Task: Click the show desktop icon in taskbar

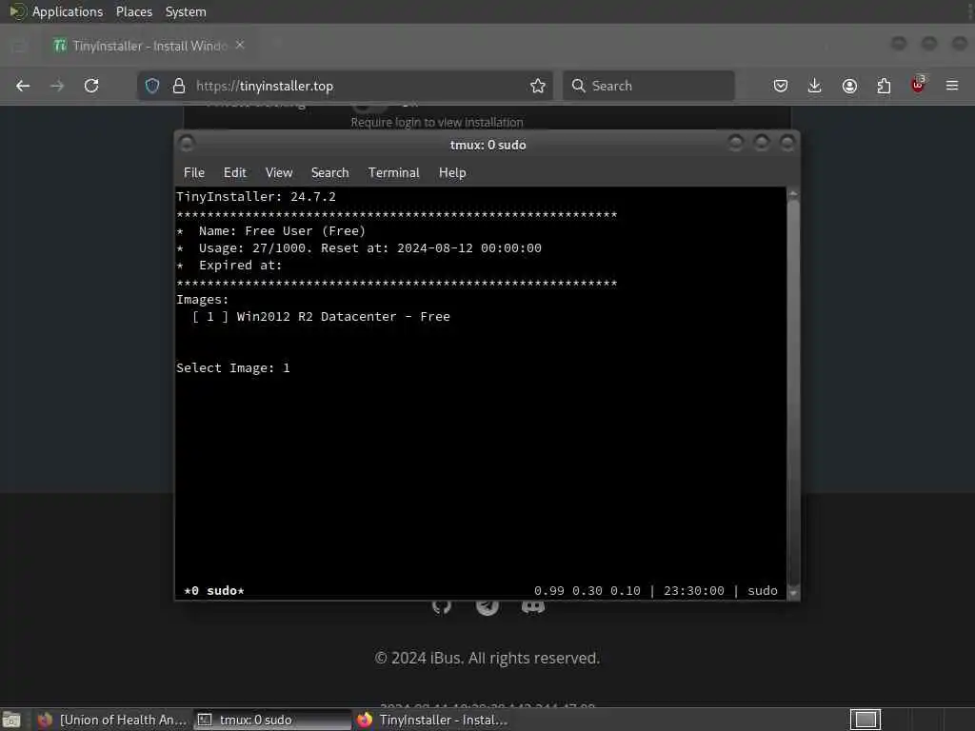Action: pos(11,720)
